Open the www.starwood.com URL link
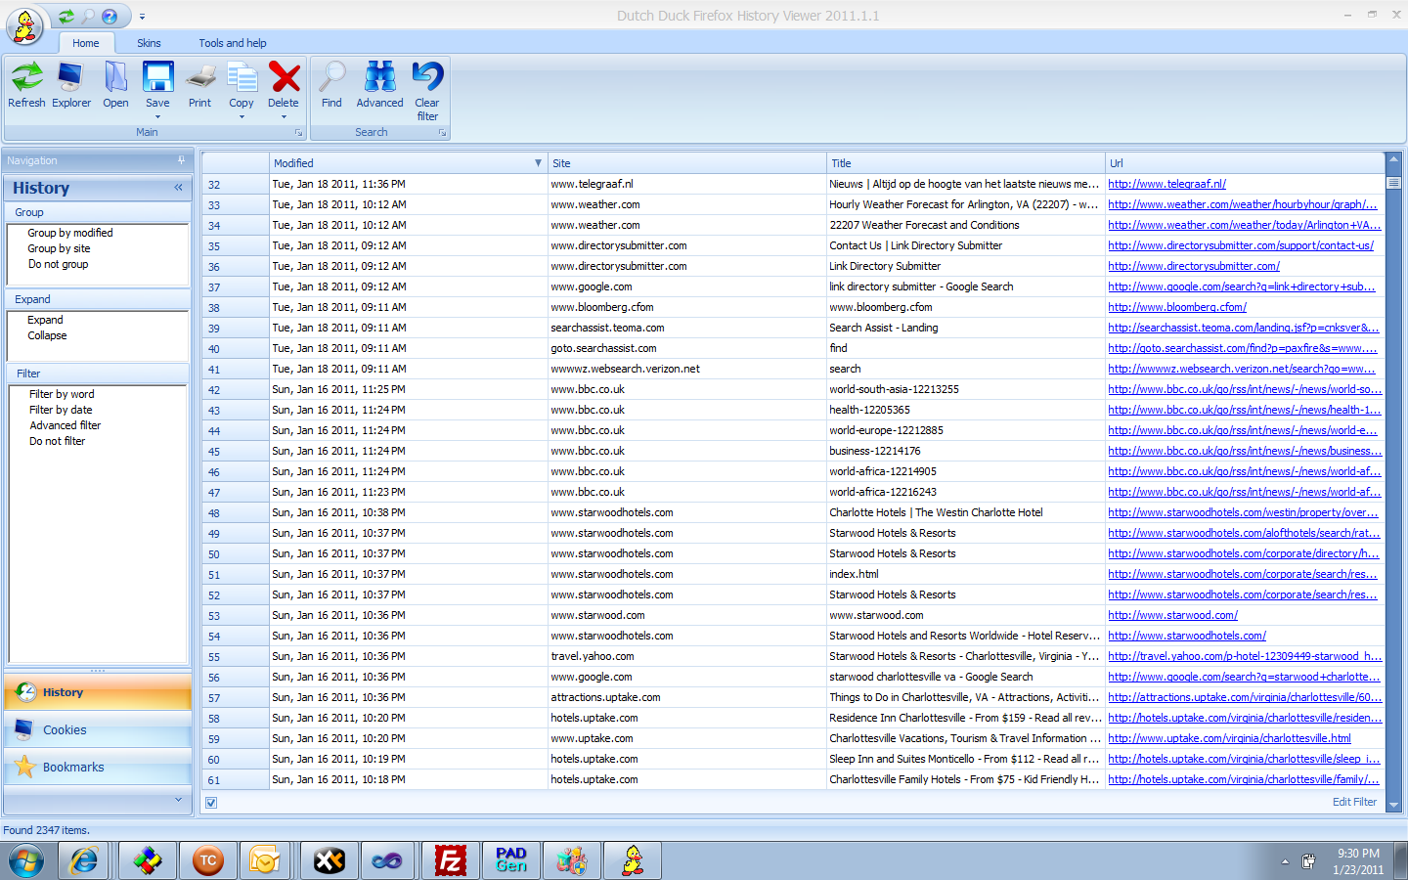Image resolution: width=1408 pixels, height=880 pixels. click(1172, 615)
